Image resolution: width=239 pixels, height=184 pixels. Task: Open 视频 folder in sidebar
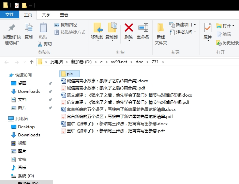[19, 143]
